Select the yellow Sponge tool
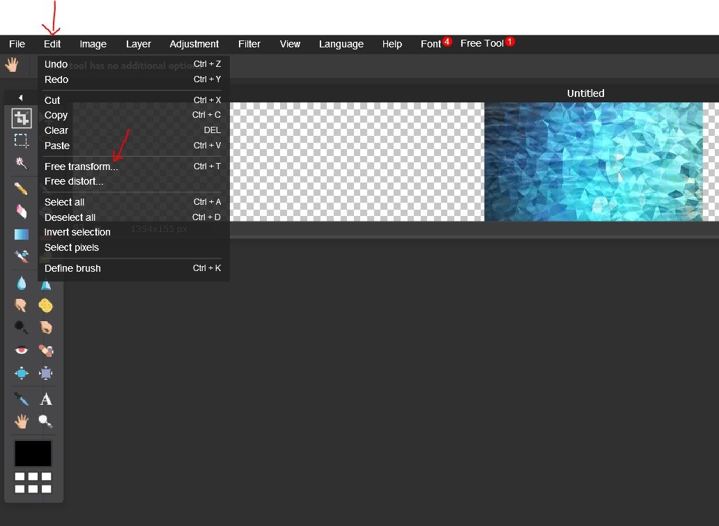Viewport: 719px width, 526px height. [x=45, y=305]
